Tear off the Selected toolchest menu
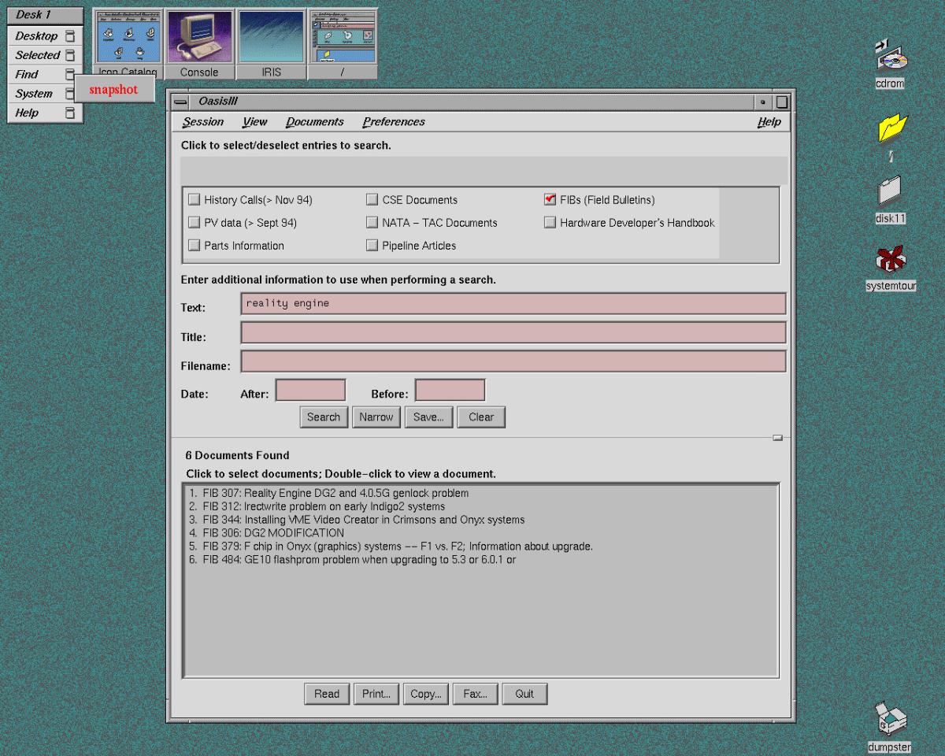The image size is (945, 756). point(70,55)
